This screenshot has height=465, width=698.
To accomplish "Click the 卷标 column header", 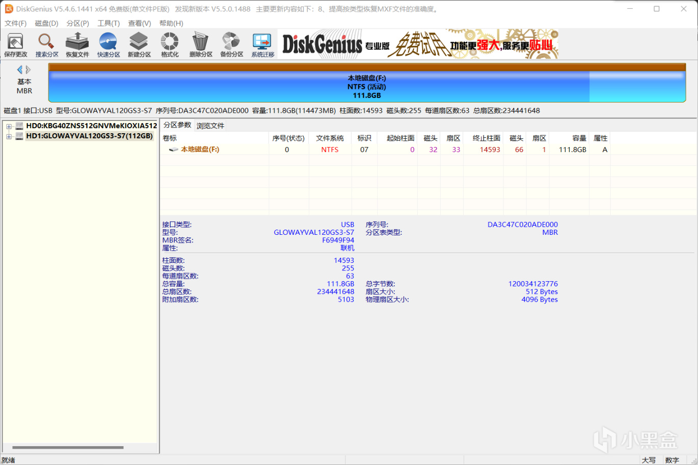I will (x=214, y=138).
